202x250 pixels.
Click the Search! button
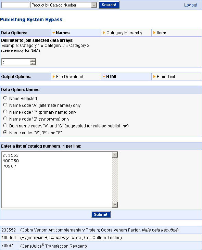point(109,5)
